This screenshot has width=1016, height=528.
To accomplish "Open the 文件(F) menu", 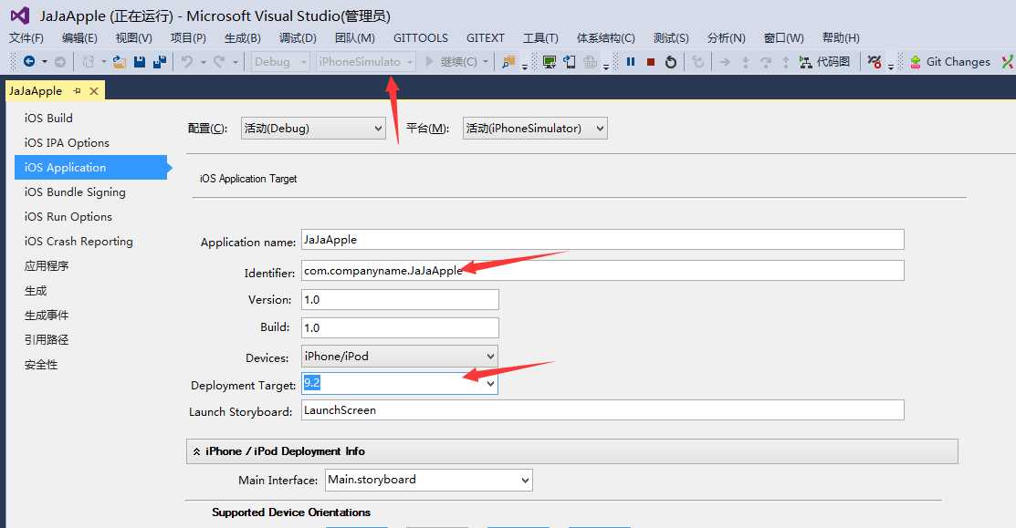I will click(x=26, y=37).
